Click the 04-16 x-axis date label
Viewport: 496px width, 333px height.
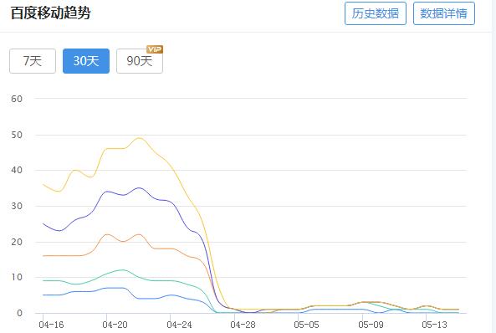[x=51, y=325]
